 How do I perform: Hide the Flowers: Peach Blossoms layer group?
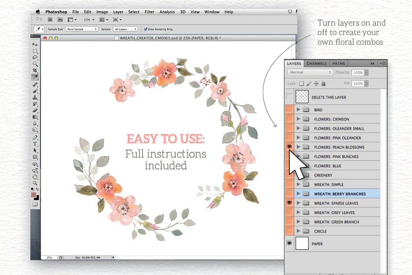289,147
